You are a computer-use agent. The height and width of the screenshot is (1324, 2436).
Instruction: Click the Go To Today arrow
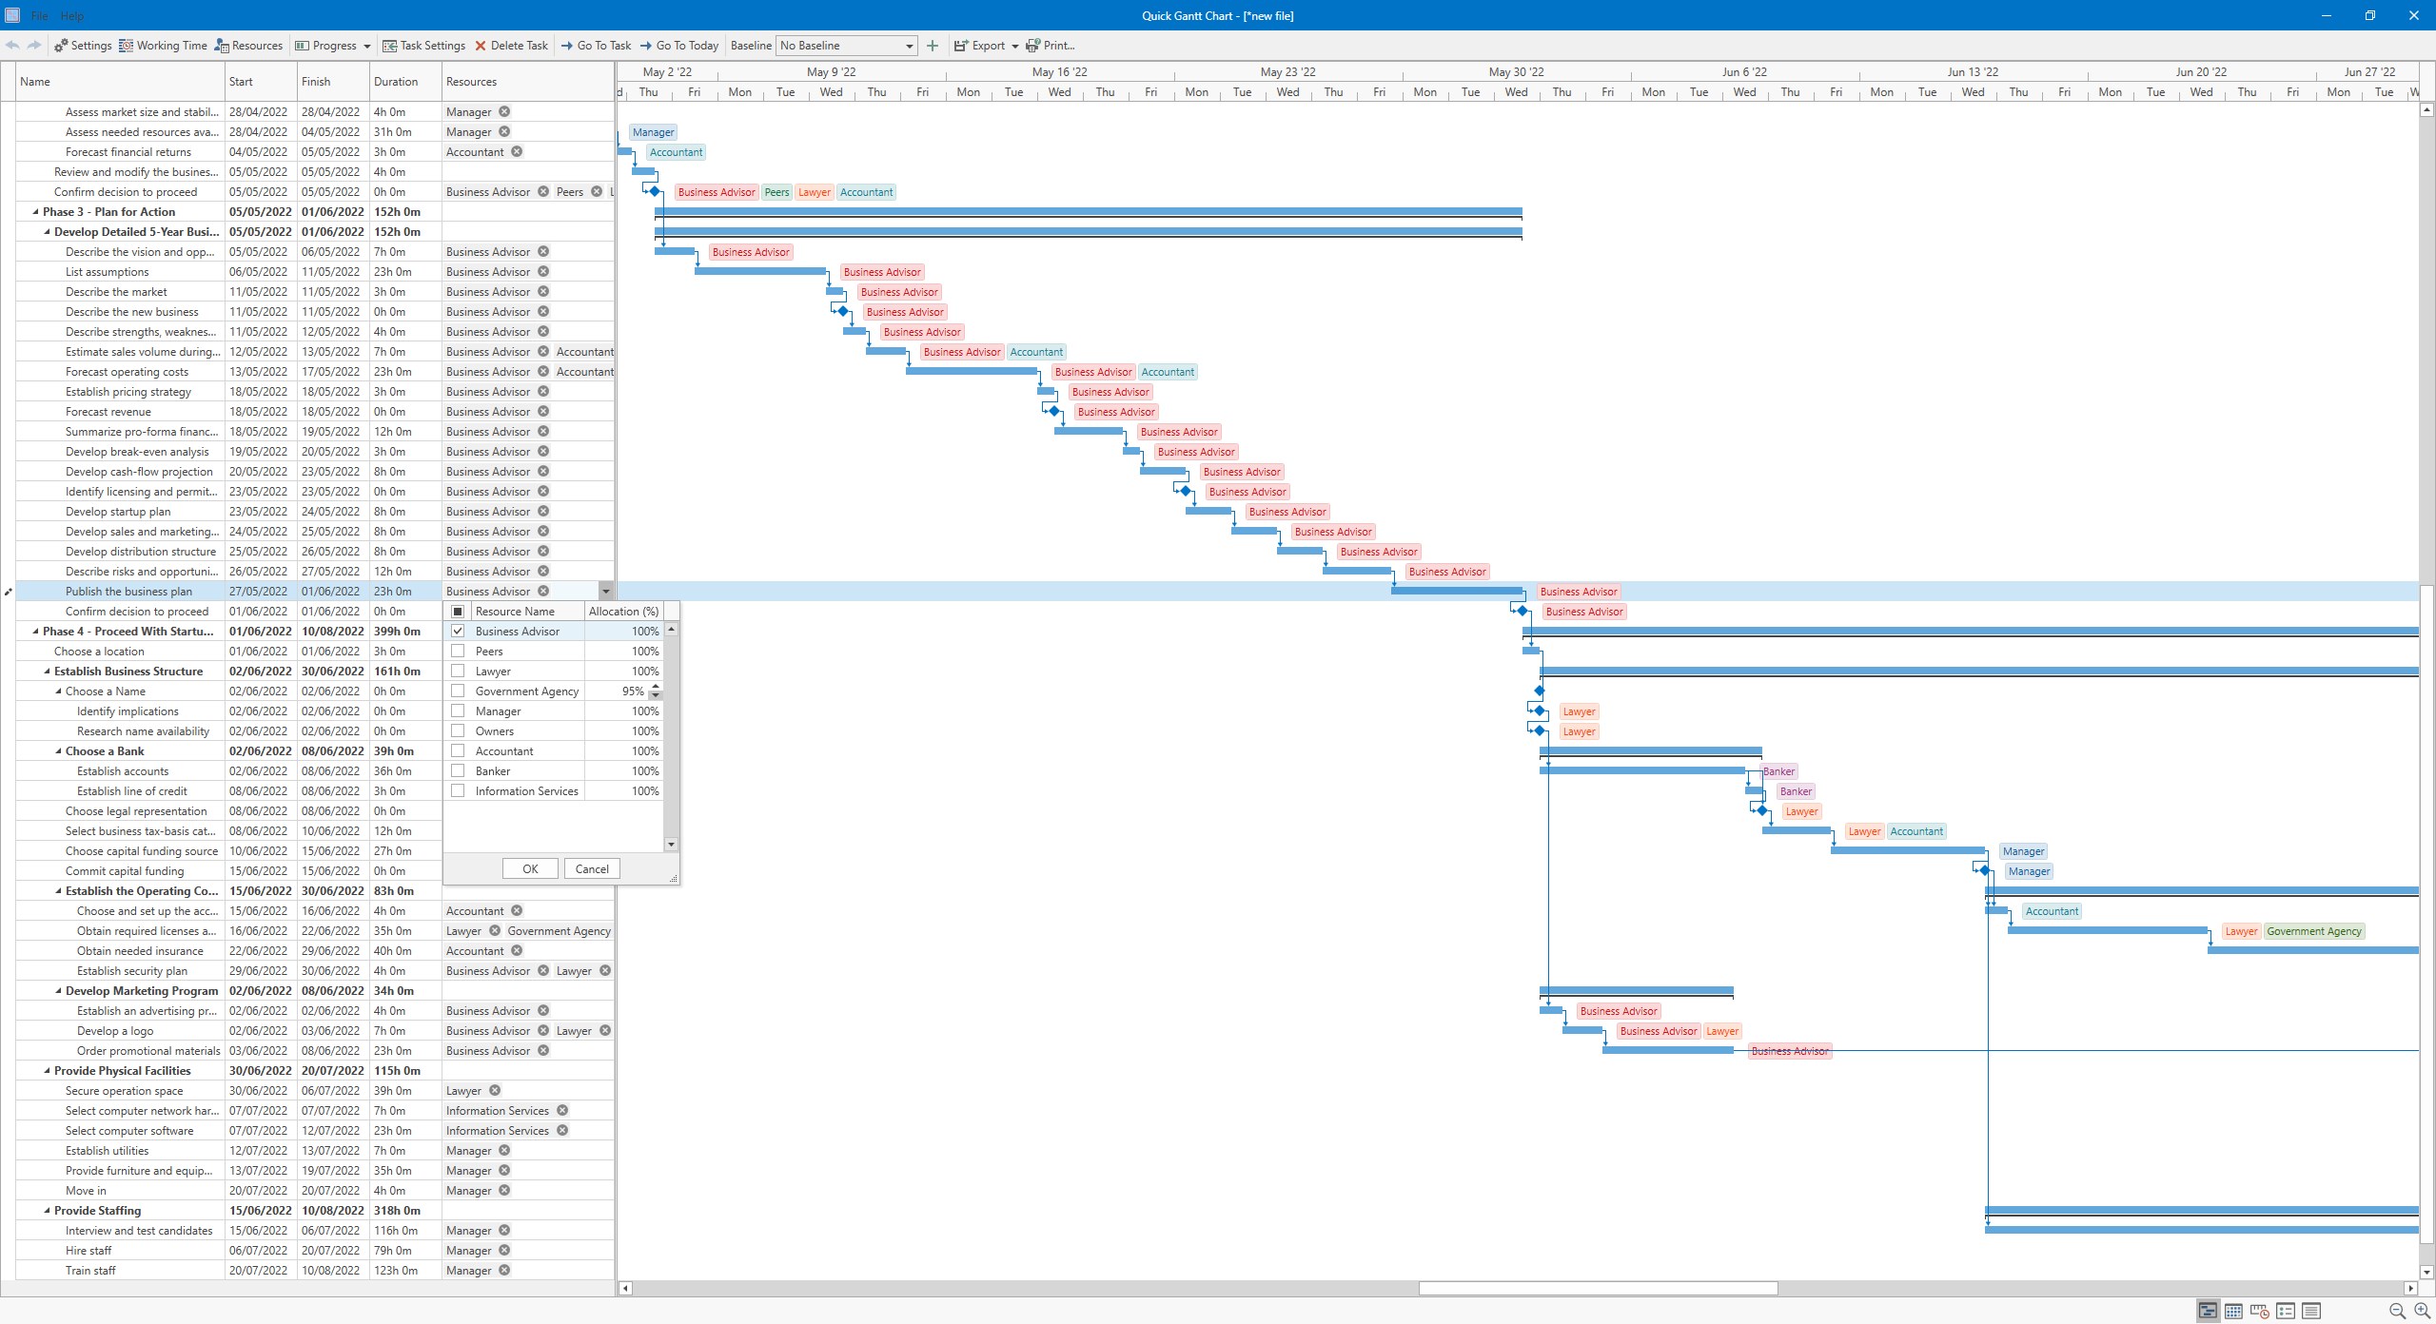pyautogui.click(x=647, y=46)
